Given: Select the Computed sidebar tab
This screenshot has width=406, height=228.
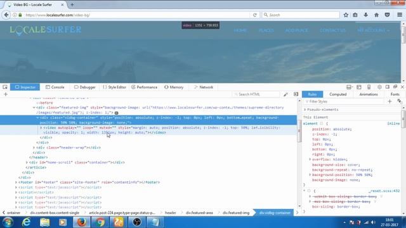Looking at the screenshot, I should 338,94.
